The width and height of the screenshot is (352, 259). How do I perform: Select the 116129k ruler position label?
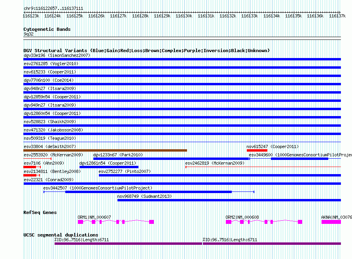[x=162, y=16]
